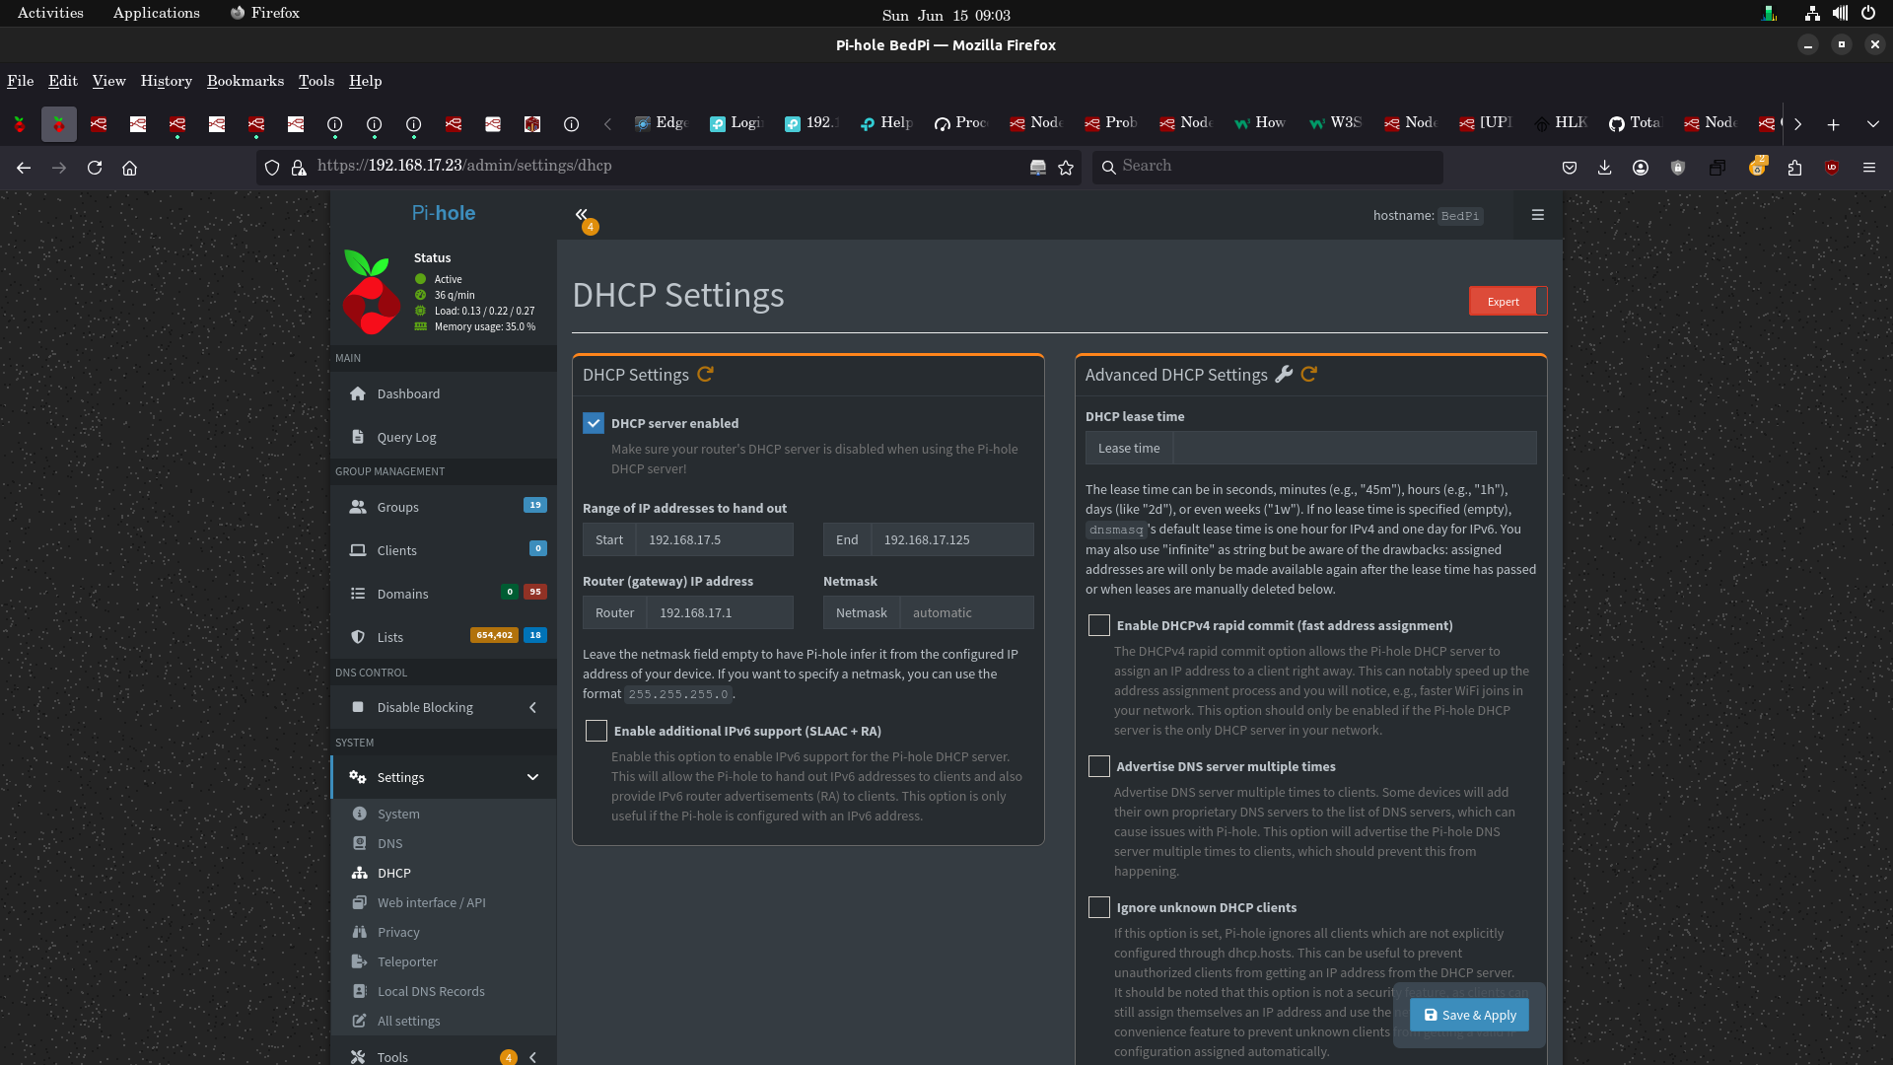Open Applications menu in top bar
Image resolution: width=1893 pixels, height=1065 pixels.
coord(156,13)
